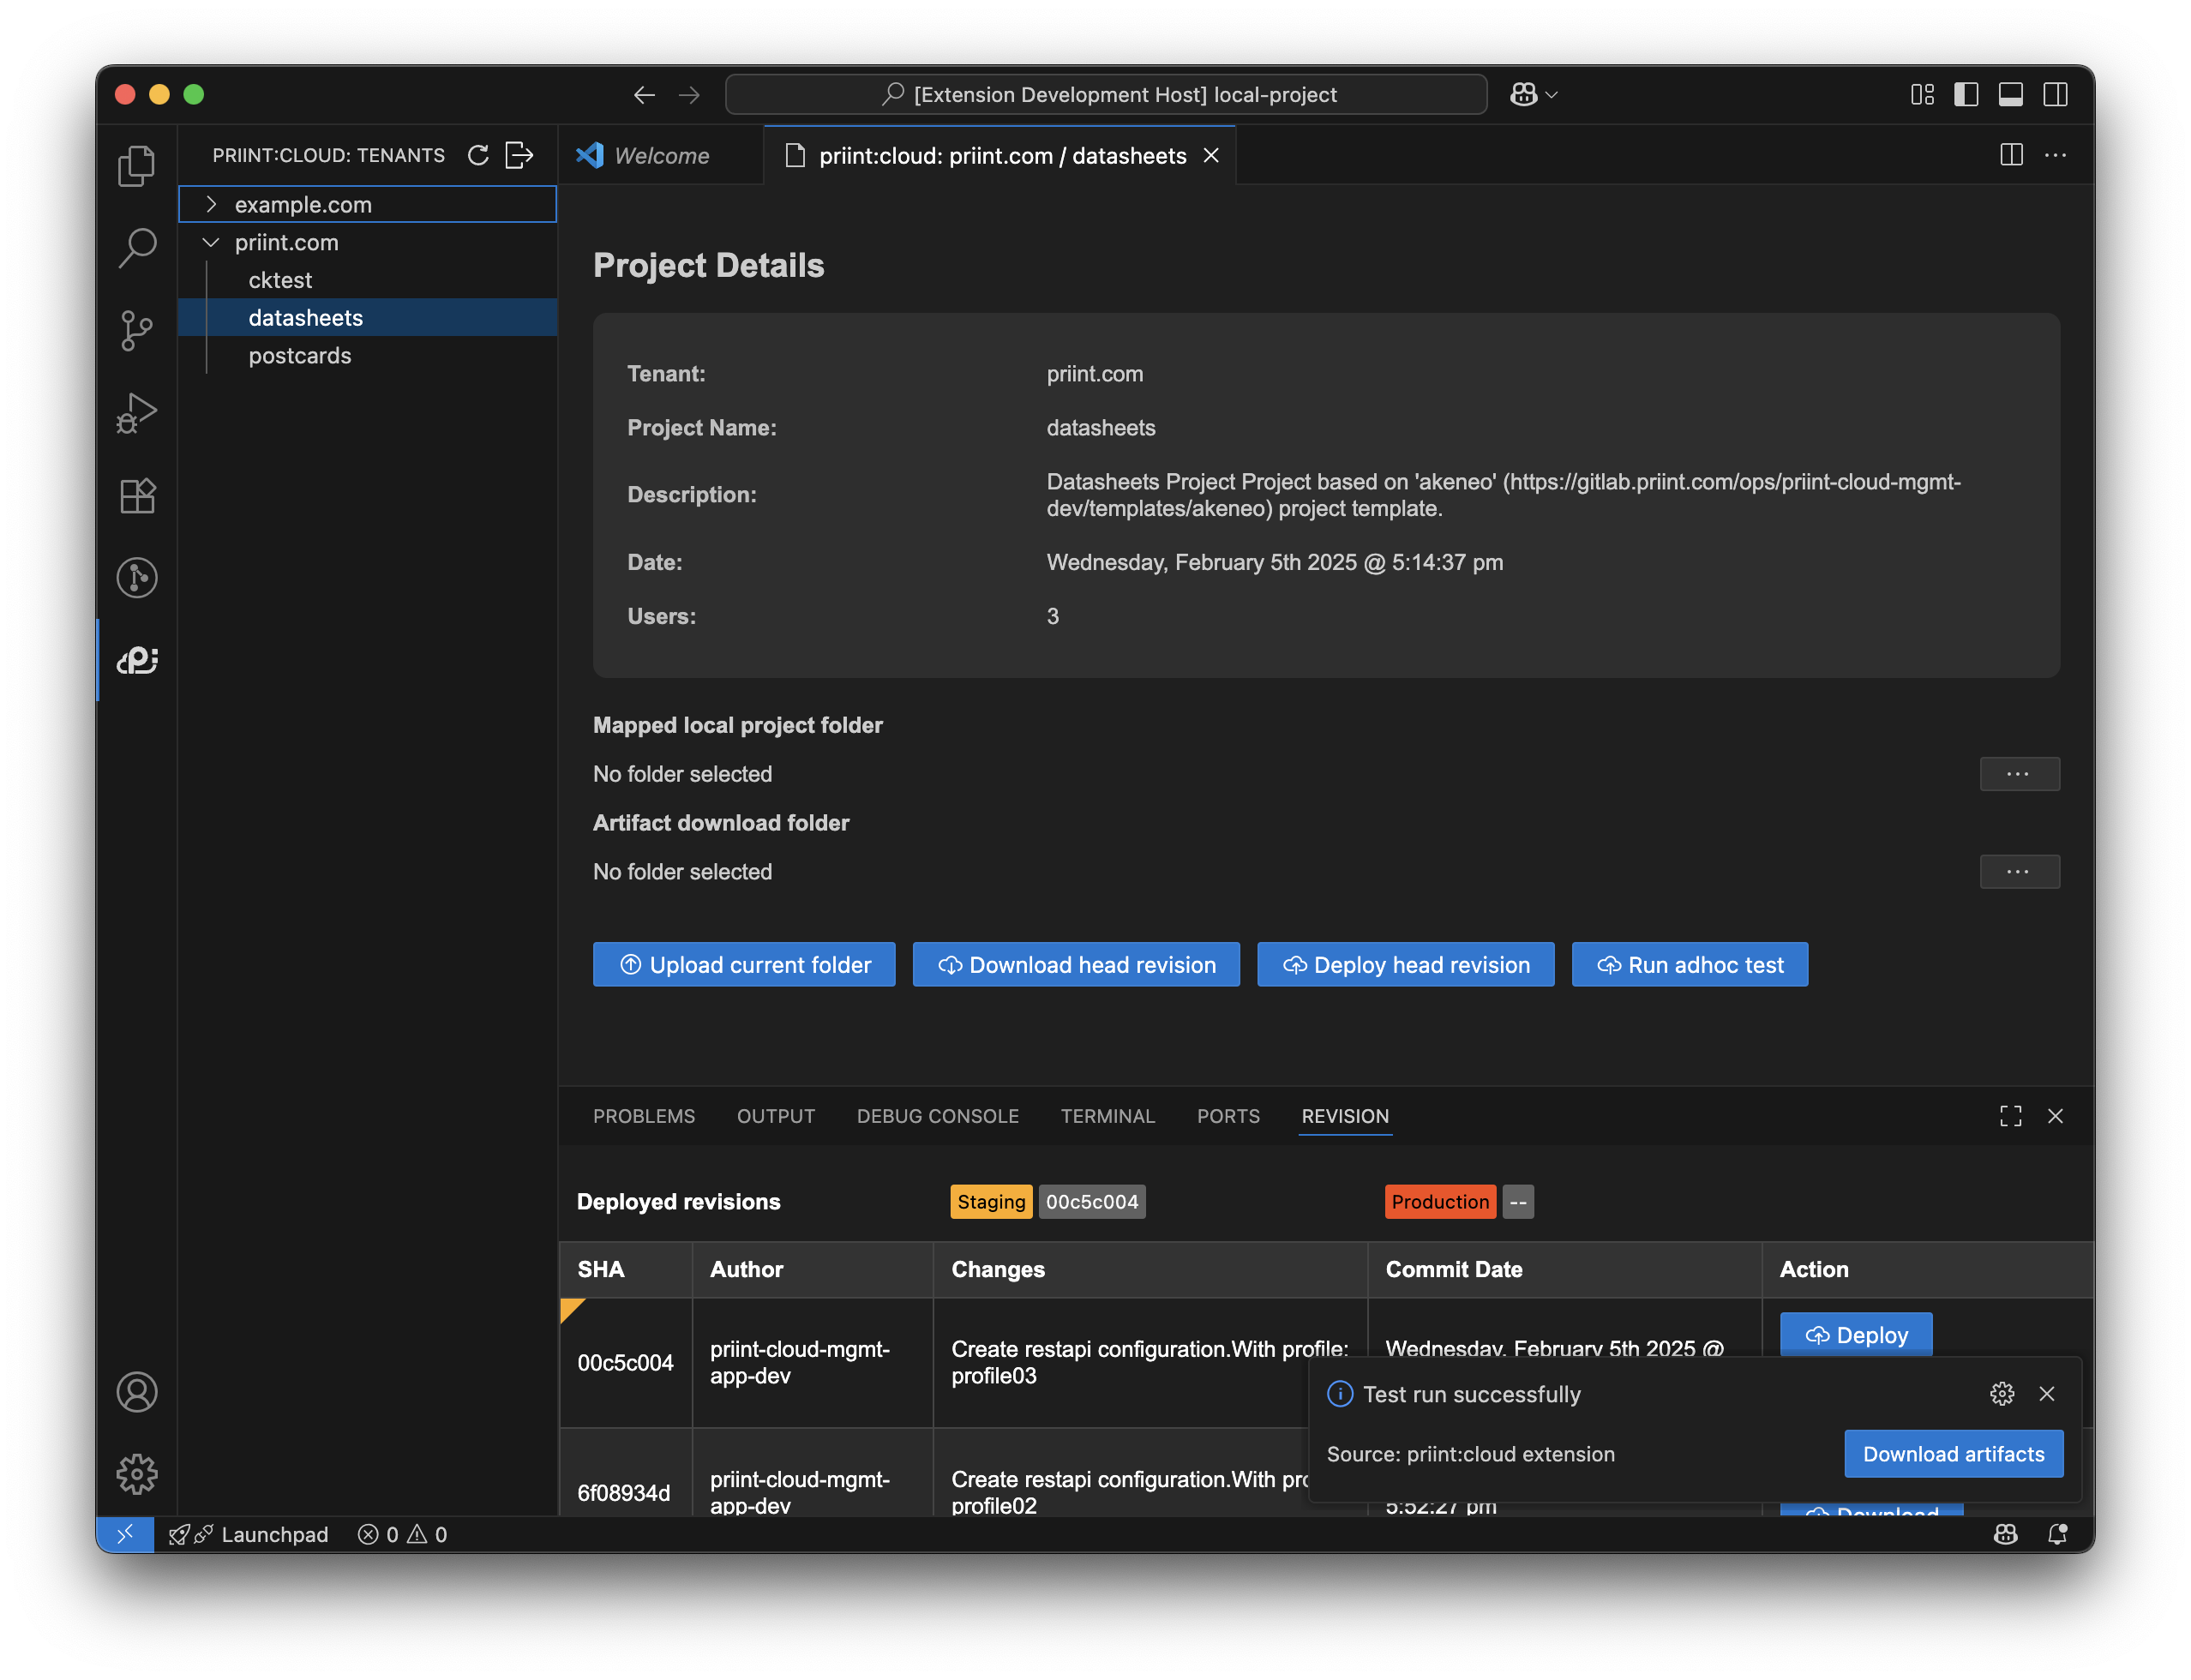
Task: Open the Search view
Action: tap(137, 247)
